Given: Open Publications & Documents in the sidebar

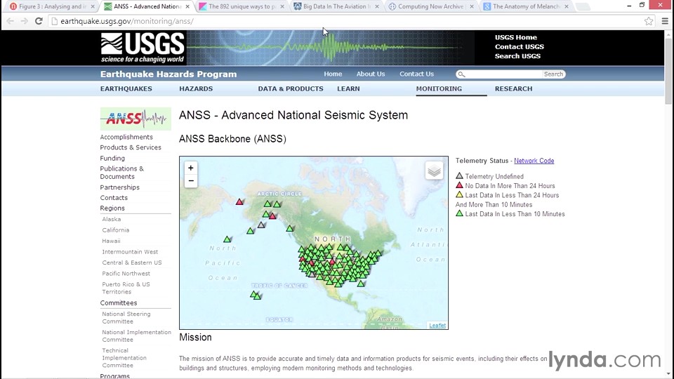Looking at the screenshot, I should pyautogui.click(x=122, y=173).
